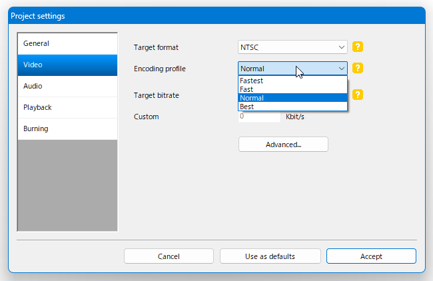Screen dimensions: 433x281
Task: Expand the Target format NTSC dropdown
Action: (x=292, y=47)
